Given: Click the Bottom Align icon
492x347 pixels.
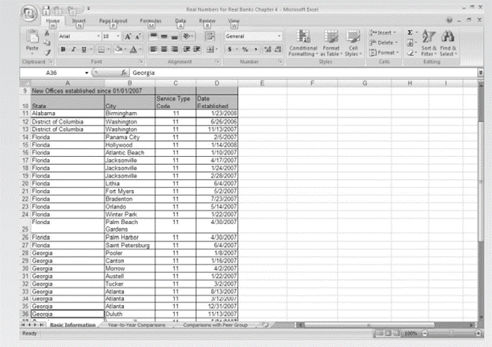Looking at the screenshot, I should point(174,36).
